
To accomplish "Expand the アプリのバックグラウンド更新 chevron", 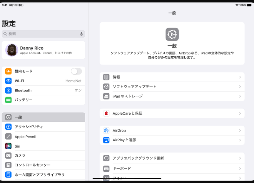I will coord(240,158).
